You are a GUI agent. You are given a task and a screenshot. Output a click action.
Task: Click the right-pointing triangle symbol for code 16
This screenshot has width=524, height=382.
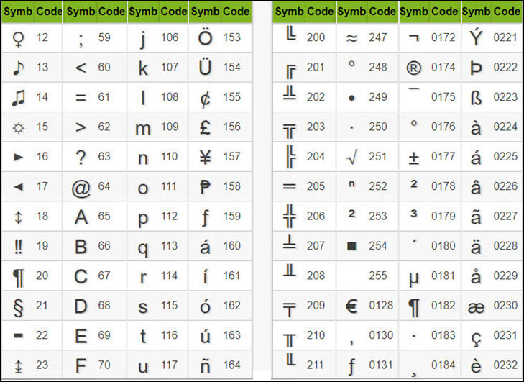(18, 157)
